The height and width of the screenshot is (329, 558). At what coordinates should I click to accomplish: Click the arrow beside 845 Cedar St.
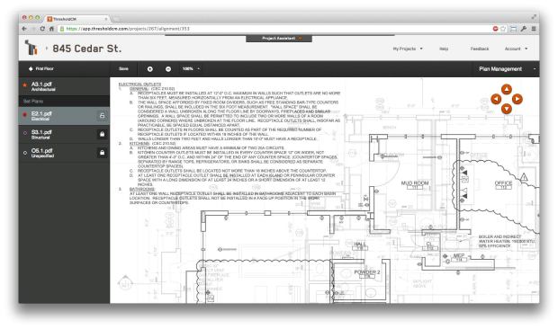pos(46,48)
